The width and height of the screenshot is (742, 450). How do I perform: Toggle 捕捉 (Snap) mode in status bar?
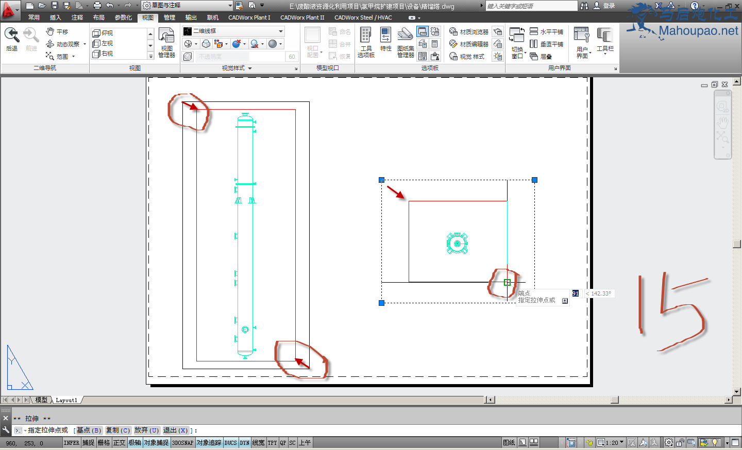point(89,443)
